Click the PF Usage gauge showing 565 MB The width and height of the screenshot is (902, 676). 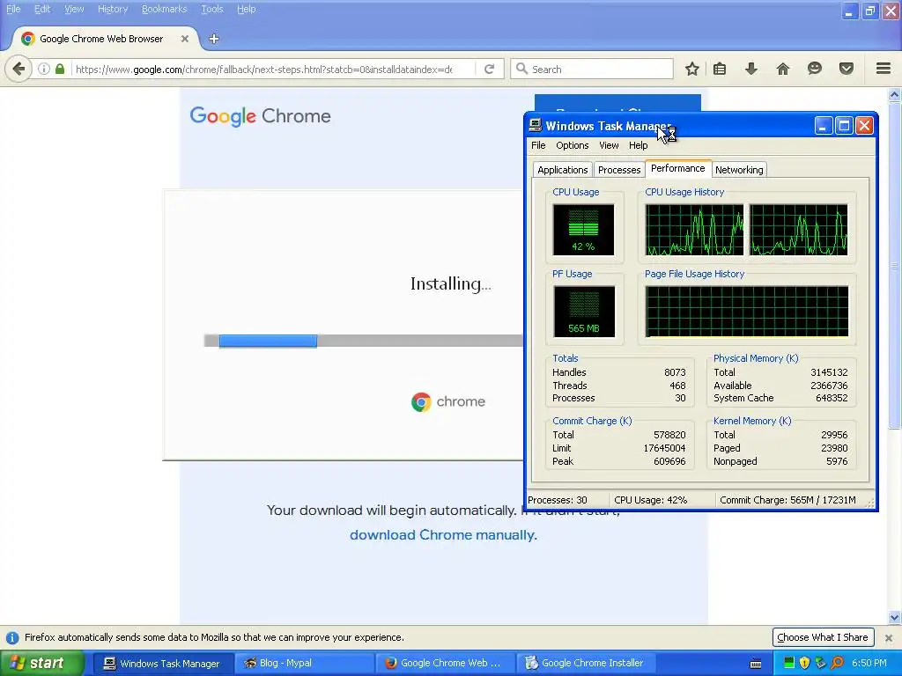click(584, 312)
